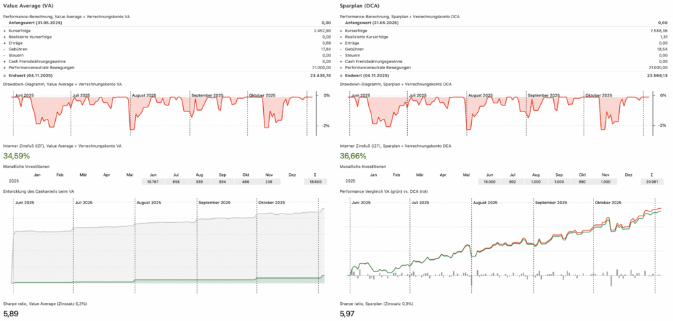Click the VA Sharpe ratio value 5,89
Image resolution: width=673 pixels, height=321 pixels.
coord(12,314)
